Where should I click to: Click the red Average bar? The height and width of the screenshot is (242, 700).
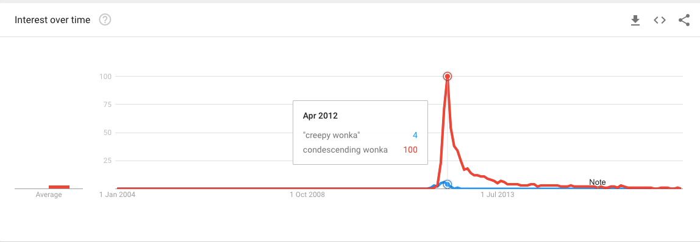click(x=59, y=187)
